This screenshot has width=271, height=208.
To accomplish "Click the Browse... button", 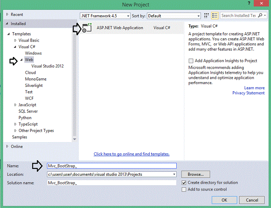I will (x=196, y=174).
